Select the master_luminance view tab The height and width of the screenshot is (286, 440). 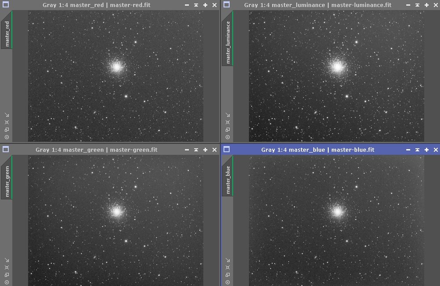click(228, 43)
